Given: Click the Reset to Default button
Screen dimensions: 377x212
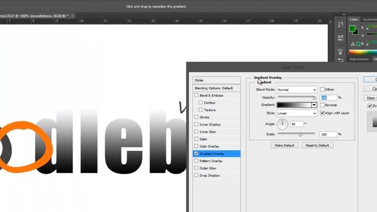Looking at the screenshot, I should pyautogui.click(x=318, y=145).
